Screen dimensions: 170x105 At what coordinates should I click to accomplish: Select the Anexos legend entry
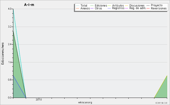coord(85,8)
